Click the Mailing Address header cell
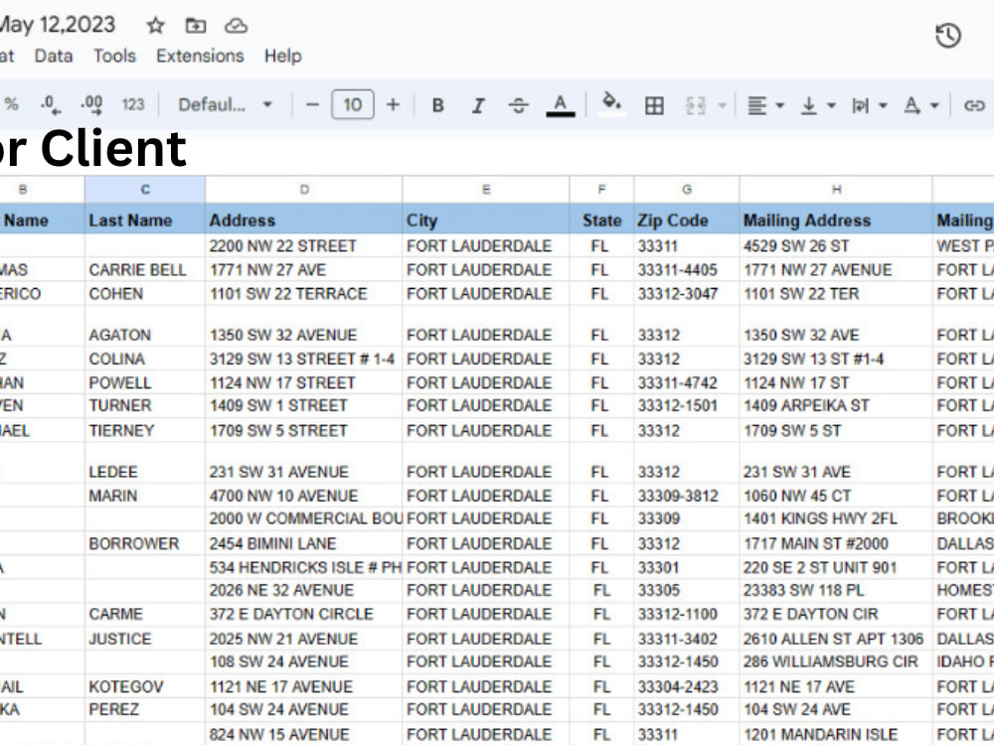The image size is (994, 745). (x=836, y=220)
